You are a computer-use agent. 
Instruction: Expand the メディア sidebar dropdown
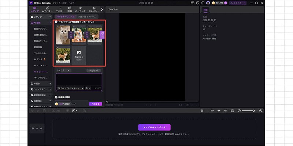click(x=41, y=17)
